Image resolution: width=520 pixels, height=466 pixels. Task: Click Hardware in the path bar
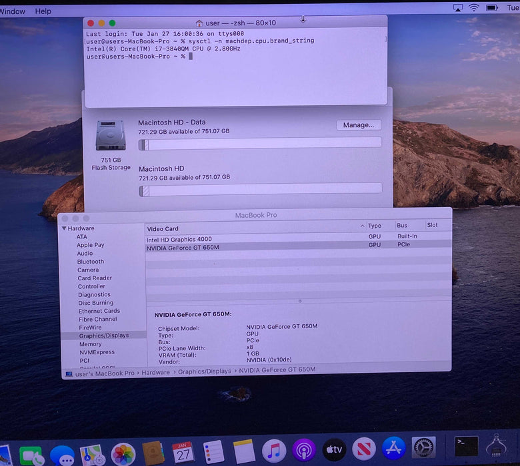(x=155, y=372)
